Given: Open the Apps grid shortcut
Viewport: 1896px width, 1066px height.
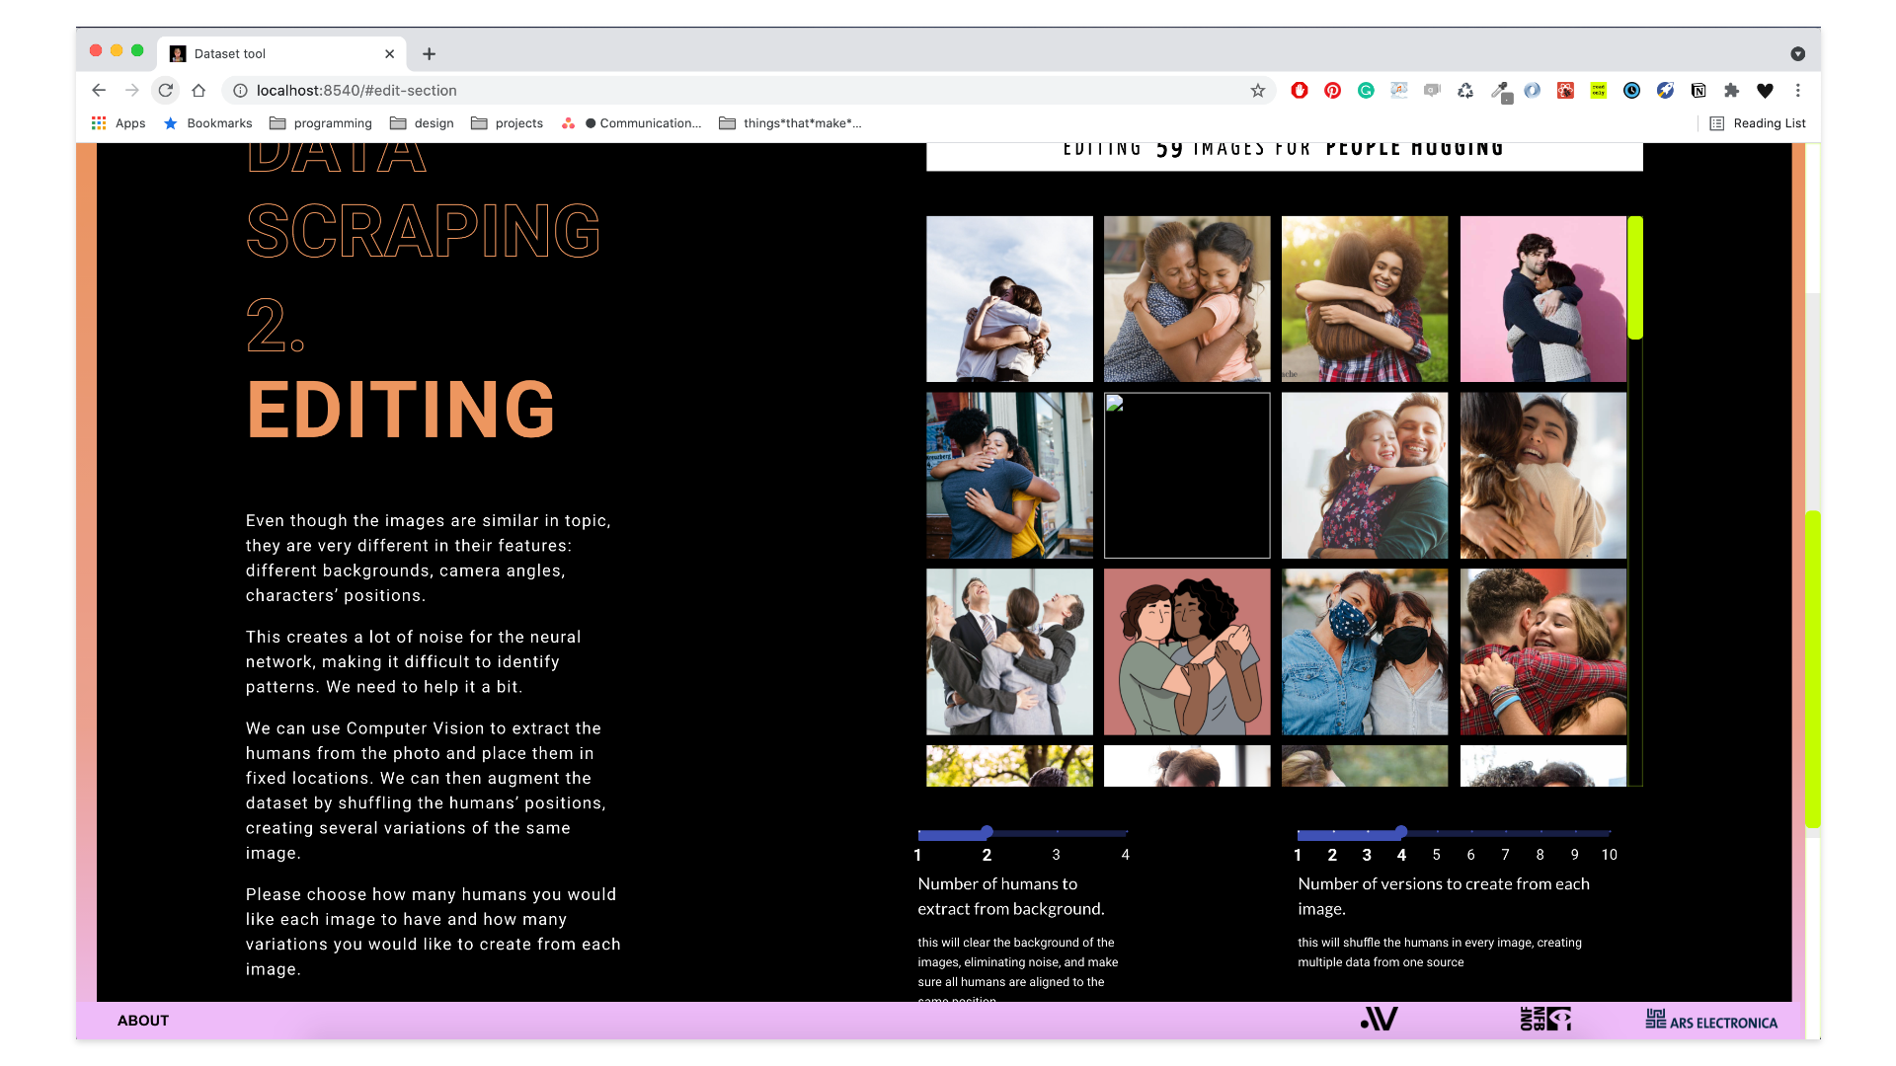Looking at the screenshot, I should 118,123.
